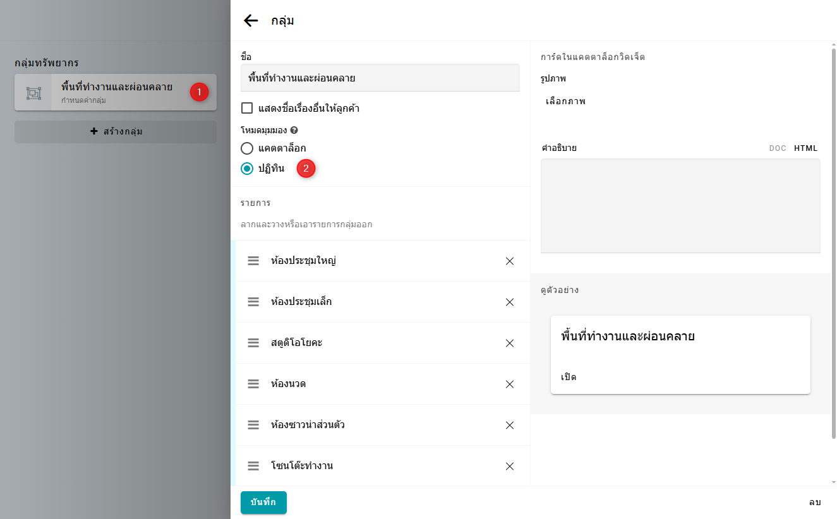Click into the ชื่อ name input field
This screenshot has height=519, width=837.
coord(380,78)
